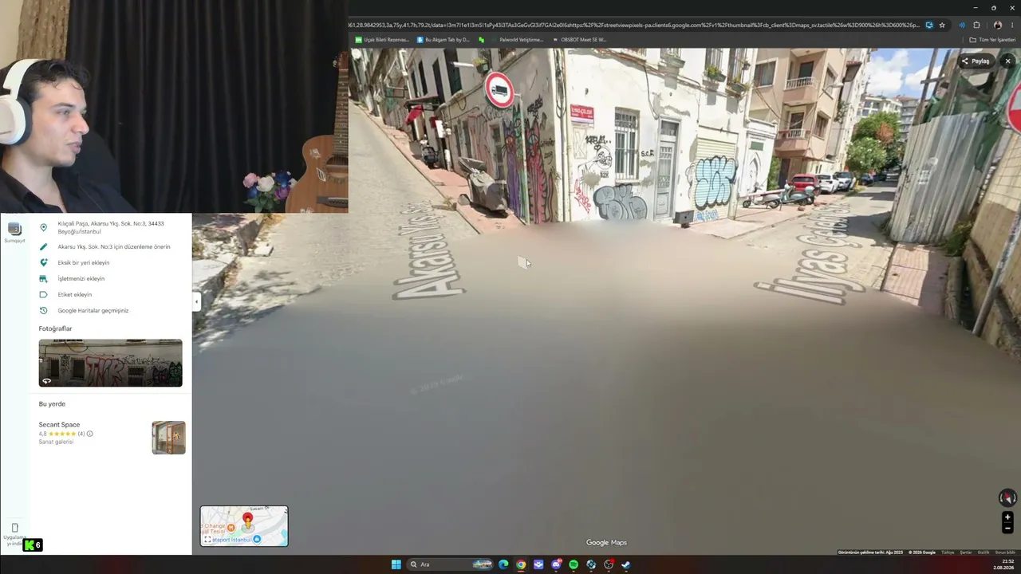1021x574 pixels.
Task: Click the Şartlar terms link
Action: click(x=966, y=552)
